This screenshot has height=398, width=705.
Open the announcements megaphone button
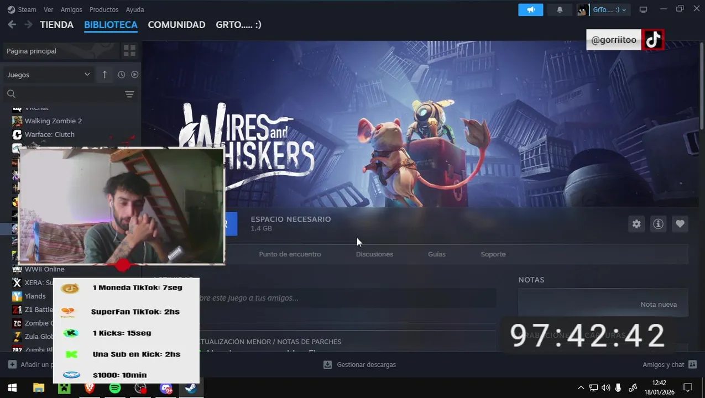pyautogui.click(x=531, y=10)
